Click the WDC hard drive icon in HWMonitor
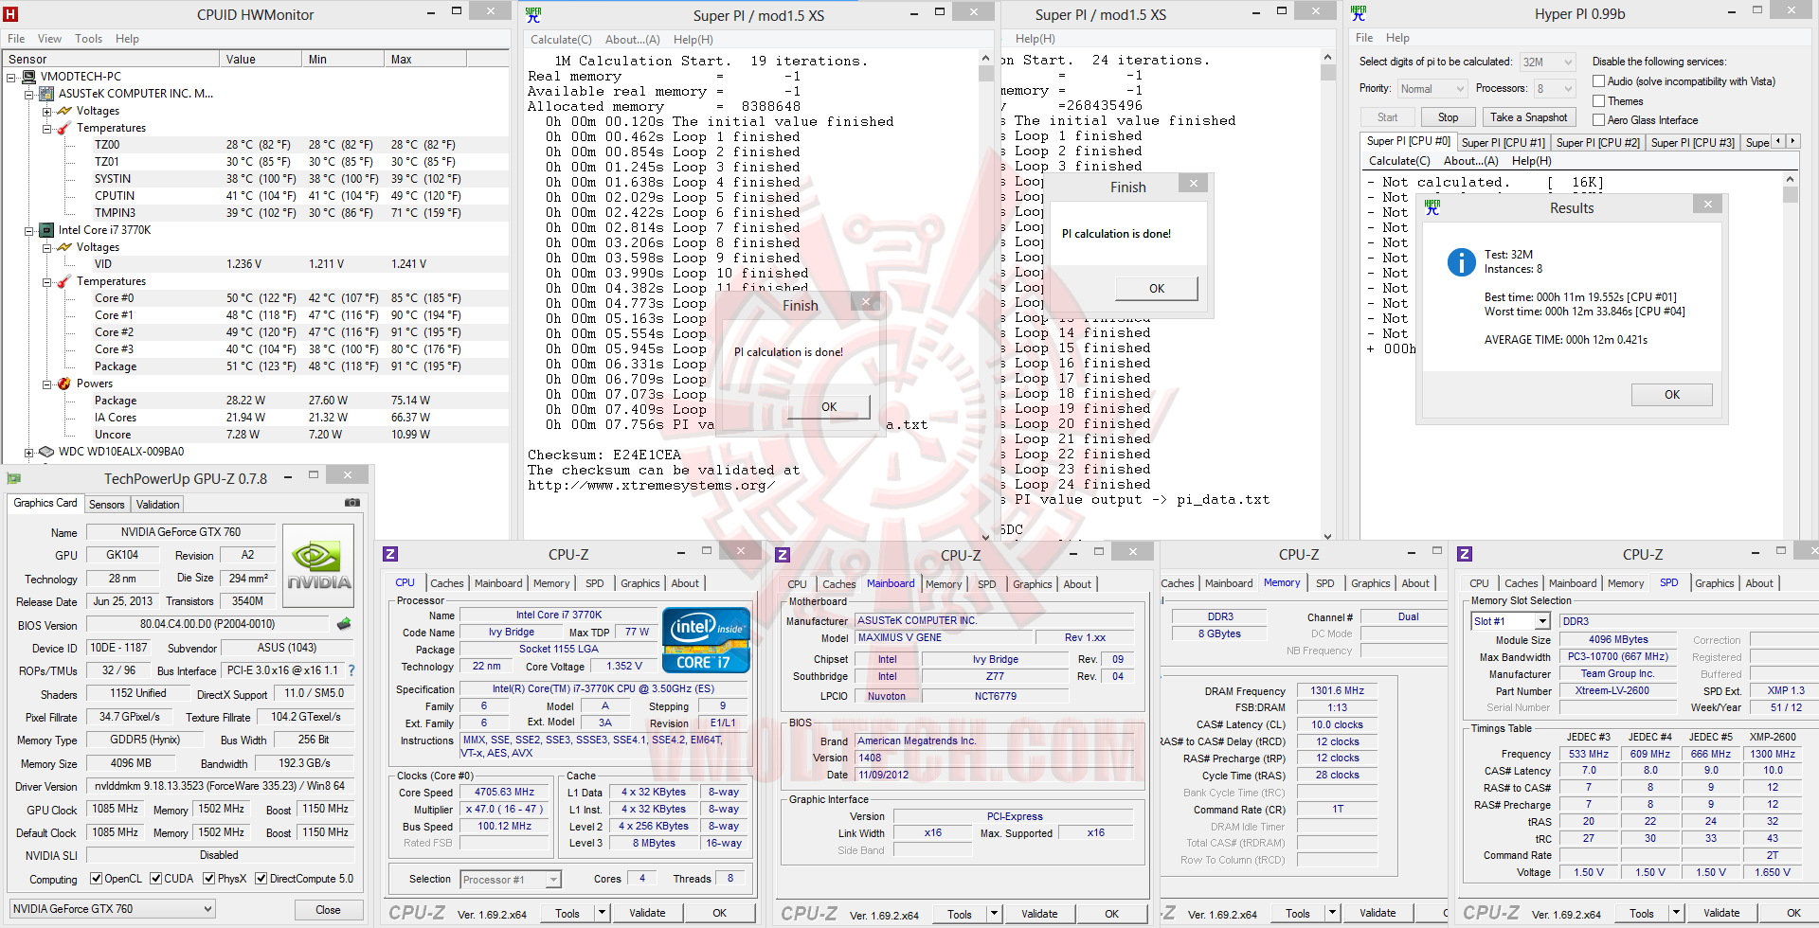The width and height of the screenshot is (1819, 928). click(46, 452)
